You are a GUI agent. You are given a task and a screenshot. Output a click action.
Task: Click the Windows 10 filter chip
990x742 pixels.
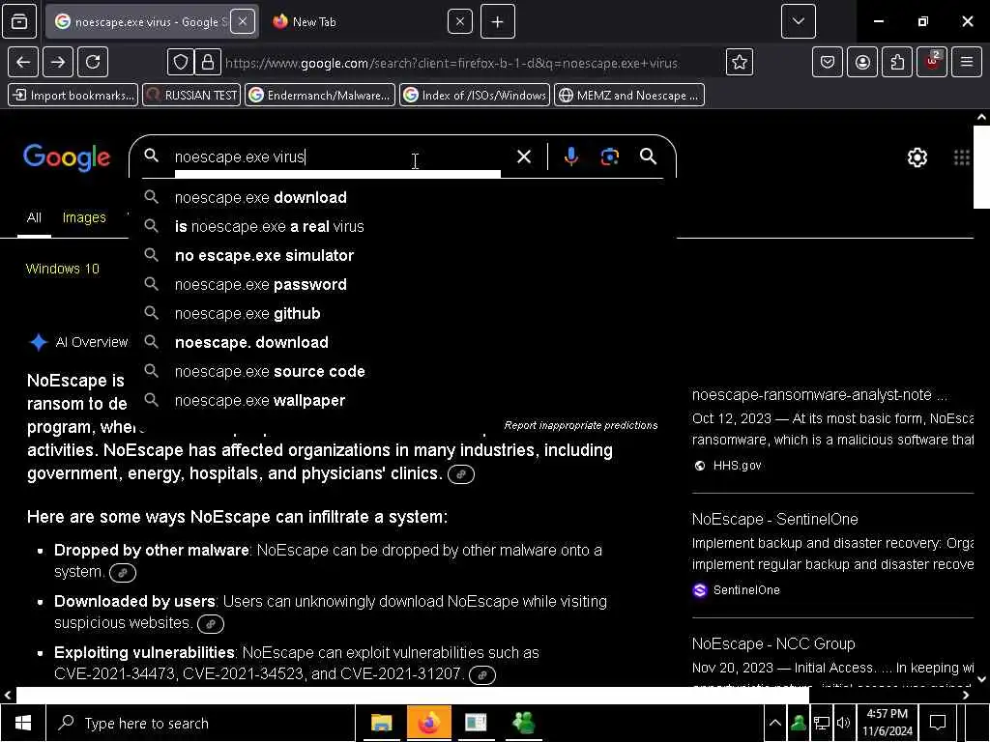[x=63, y=269]
